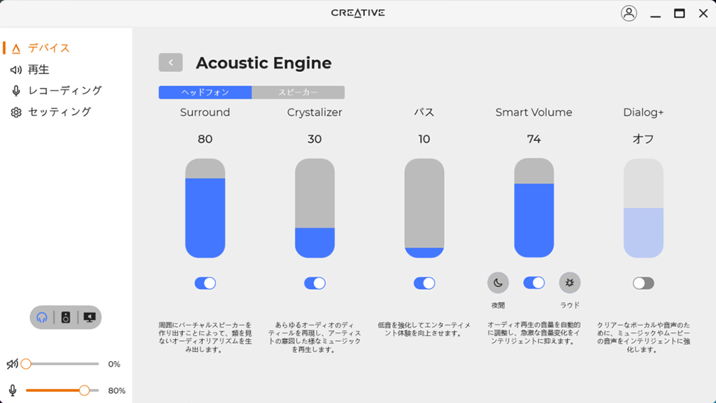Image resolution: width=716 pixels, height=403 pixels.
Task: Enable the Dialog+ toggle
Action: click(x=643, y=283)
